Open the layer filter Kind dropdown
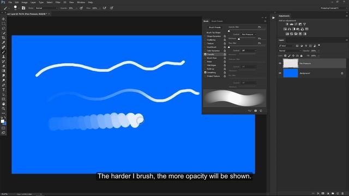Screen dimensions: 349x196 pos(286,46)
